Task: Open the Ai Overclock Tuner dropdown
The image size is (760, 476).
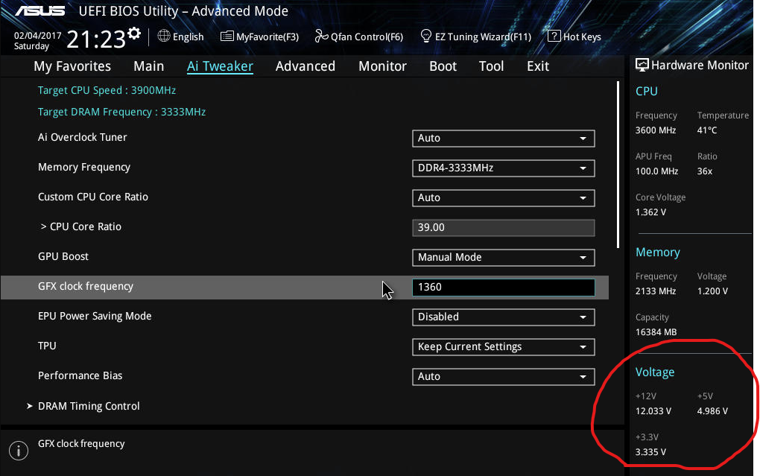Action: [x=503, y=138]
